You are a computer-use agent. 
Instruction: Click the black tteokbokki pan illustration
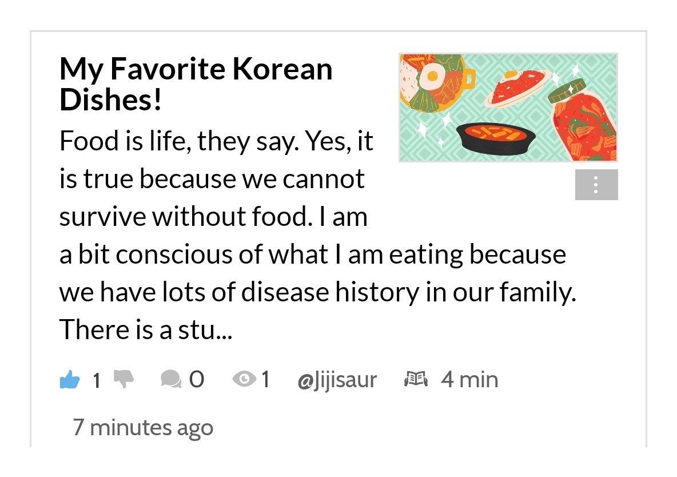click(496, 138)
